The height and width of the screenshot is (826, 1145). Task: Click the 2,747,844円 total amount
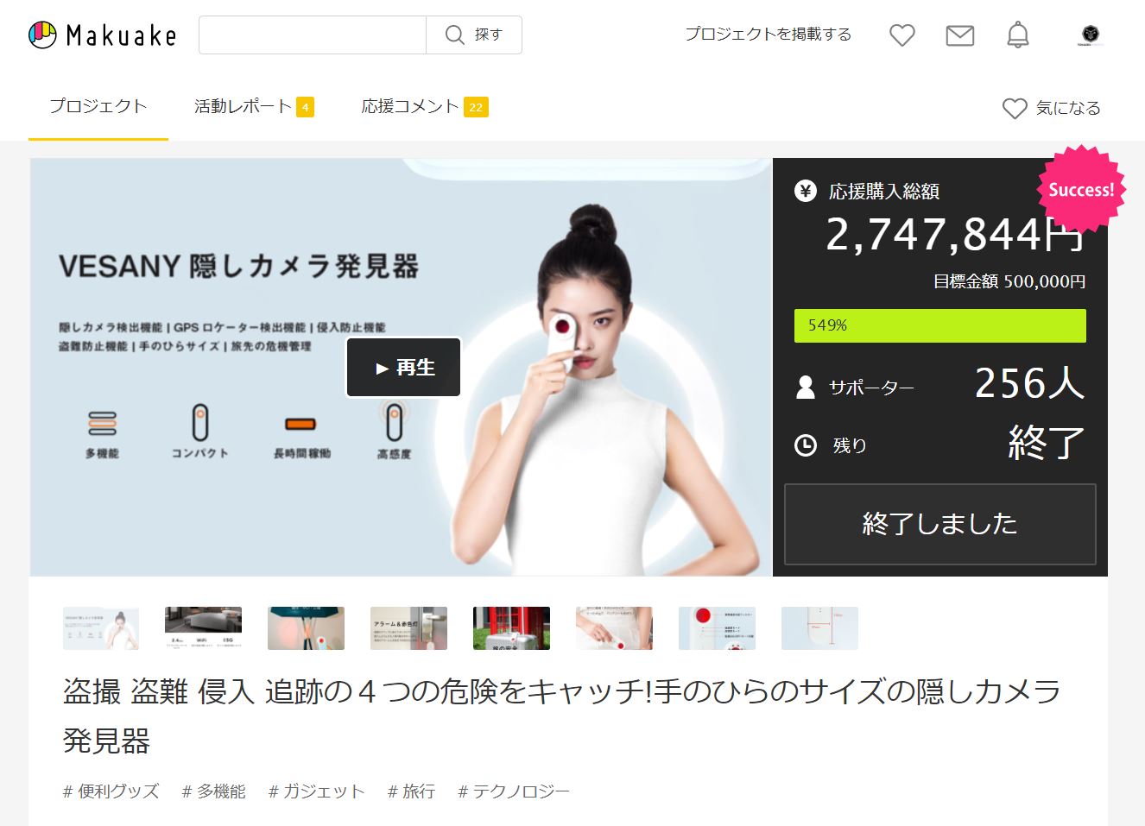pos(955,234)
